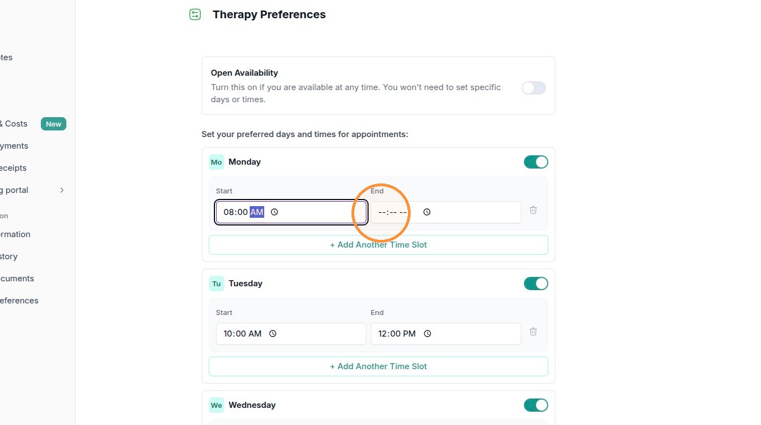Image resolution: width=761 pixels, height=425 pixels.
Task: Add another time slot for Tuesday
Action: (x=379, y=366)
